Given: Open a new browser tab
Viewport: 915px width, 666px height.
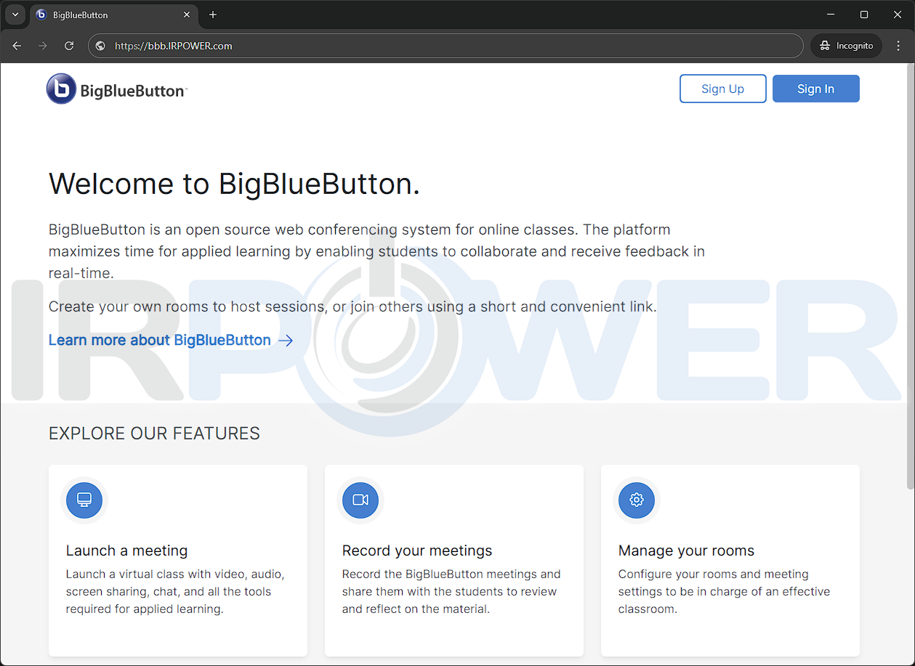Looking at the screenshot, I should click(212, 15).
